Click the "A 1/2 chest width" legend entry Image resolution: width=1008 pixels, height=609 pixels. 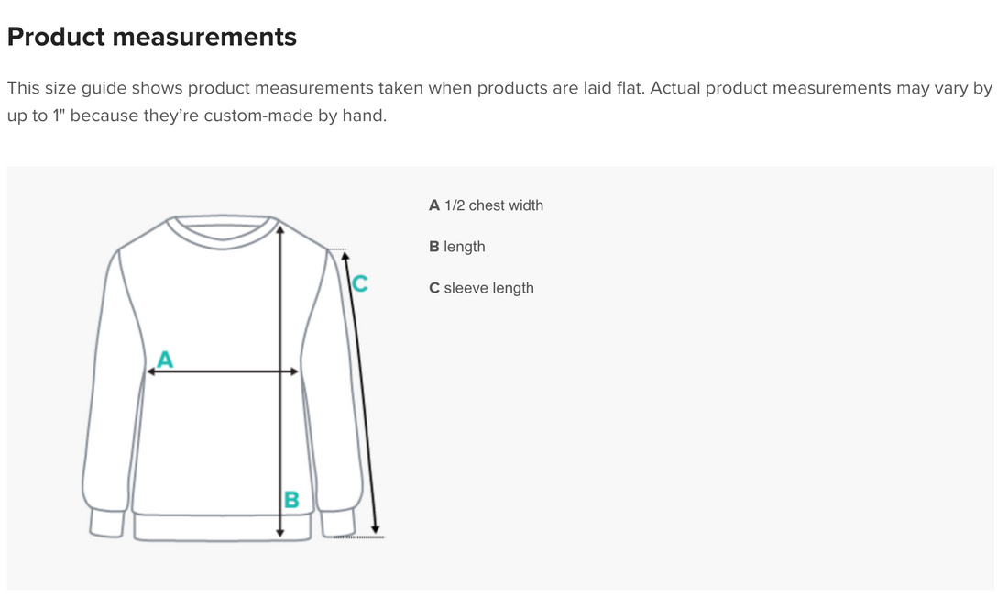pos(486,205)
